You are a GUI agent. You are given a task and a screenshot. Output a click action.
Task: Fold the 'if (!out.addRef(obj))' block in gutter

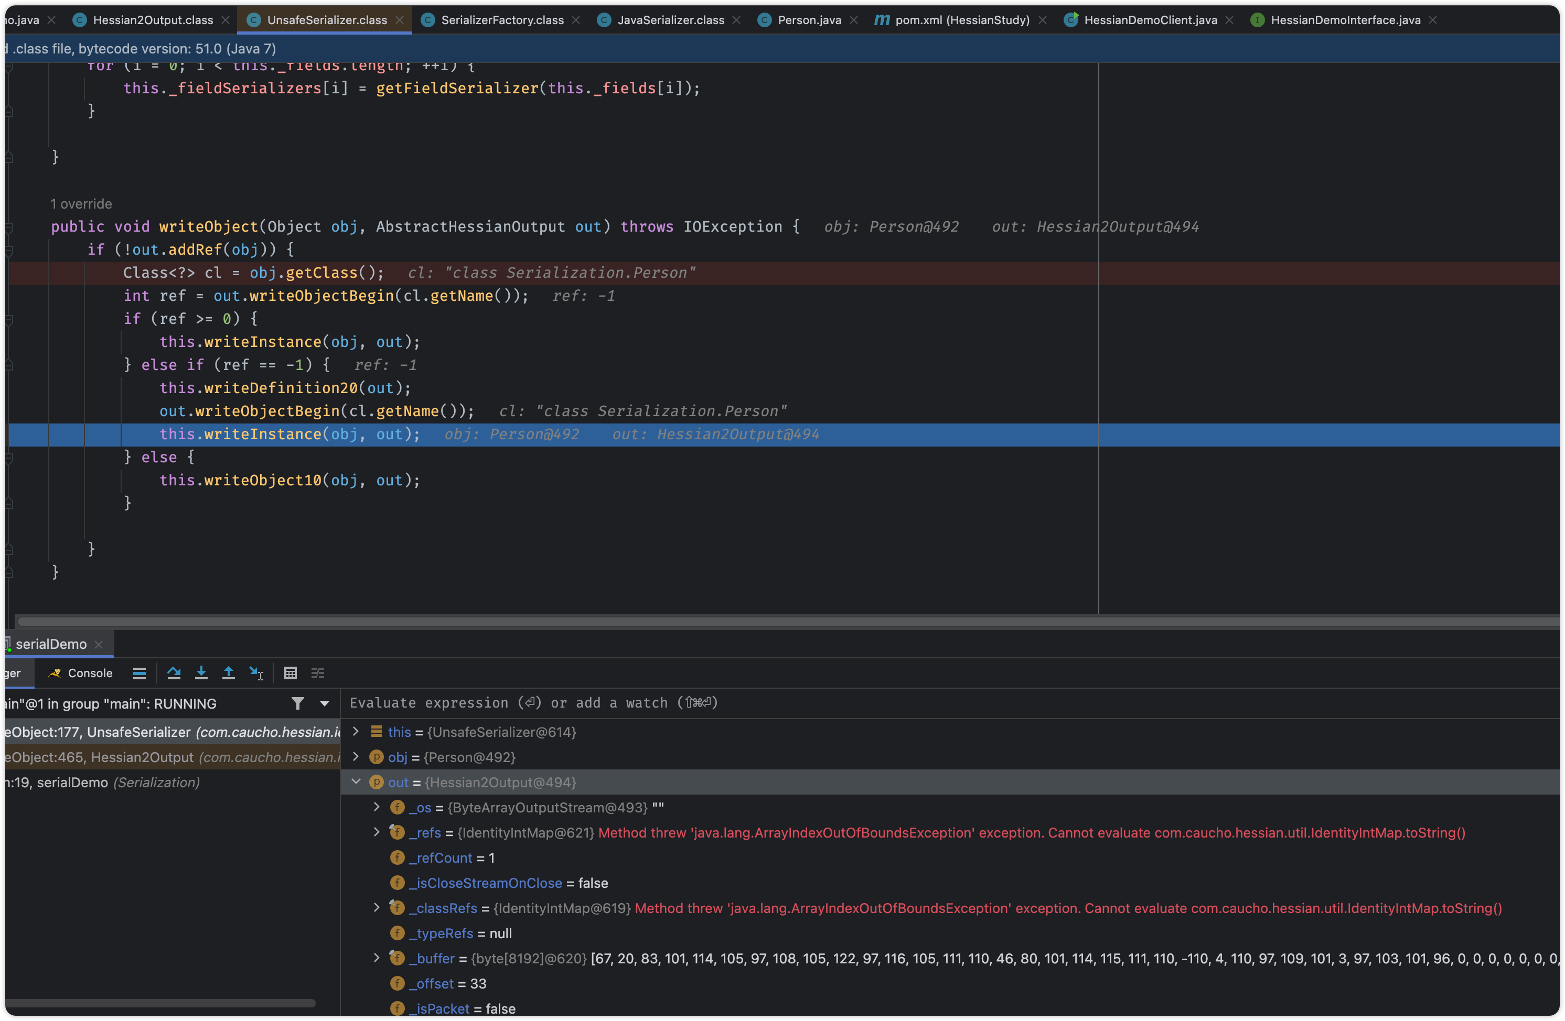coord(9,251)
